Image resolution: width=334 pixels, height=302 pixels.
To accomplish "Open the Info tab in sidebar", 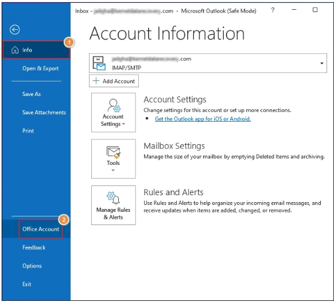I will 36,50.
